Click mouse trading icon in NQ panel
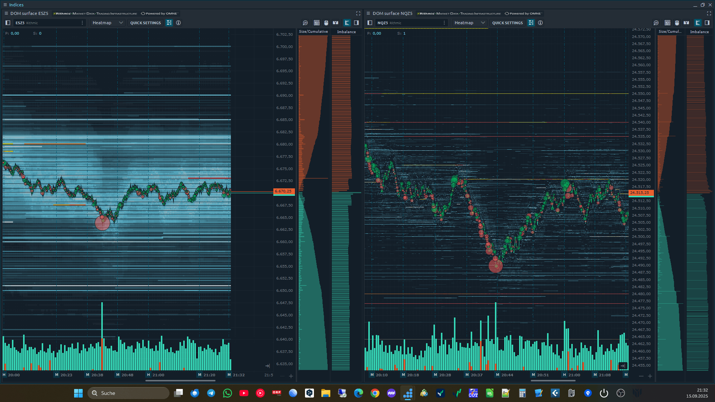The height and width of the screenshot is (402, 715). coord(677,23)
